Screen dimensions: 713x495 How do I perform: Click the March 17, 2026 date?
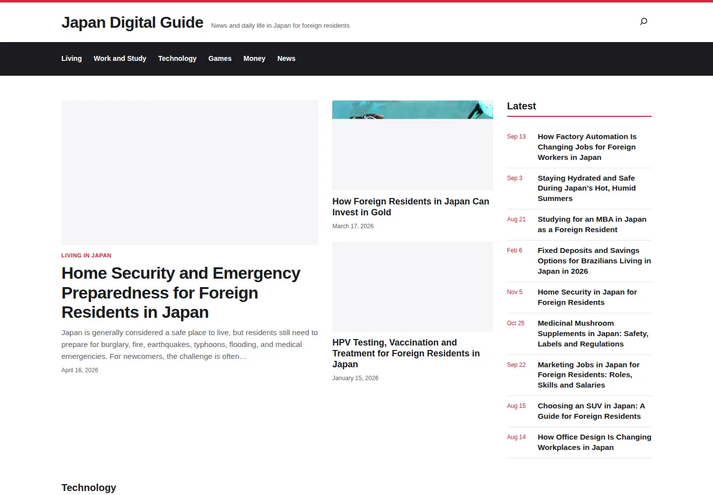pyautogui.click(x=353, y=226)
